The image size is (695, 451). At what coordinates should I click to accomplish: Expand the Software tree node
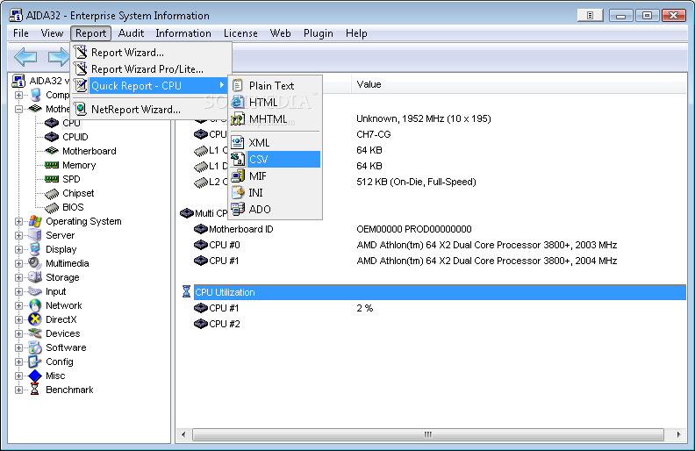click(18, 347)
